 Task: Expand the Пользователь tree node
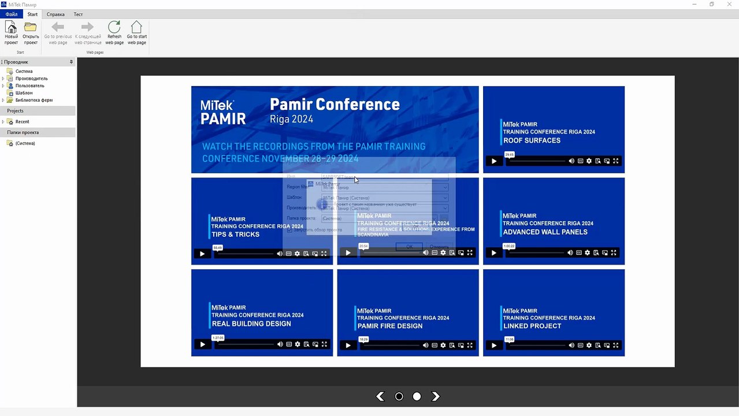click(x=3, y=86)
